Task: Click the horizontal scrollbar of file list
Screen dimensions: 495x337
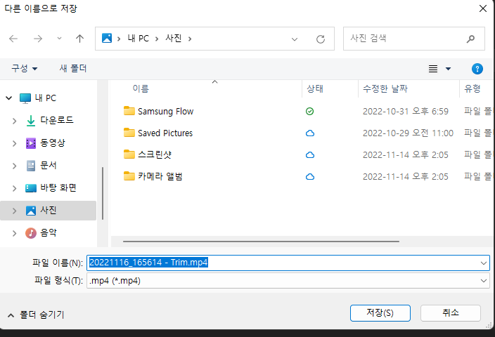Action: [x=261, y=242]
